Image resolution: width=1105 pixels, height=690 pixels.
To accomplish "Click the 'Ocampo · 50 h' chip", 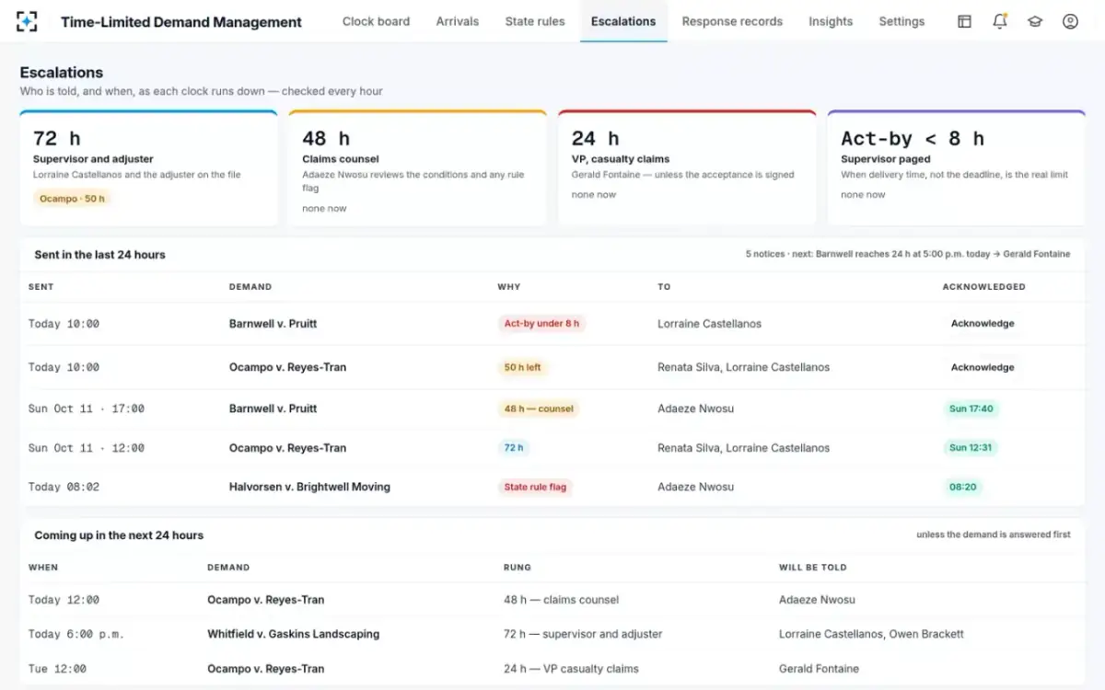I will click(x=72, y=199).
